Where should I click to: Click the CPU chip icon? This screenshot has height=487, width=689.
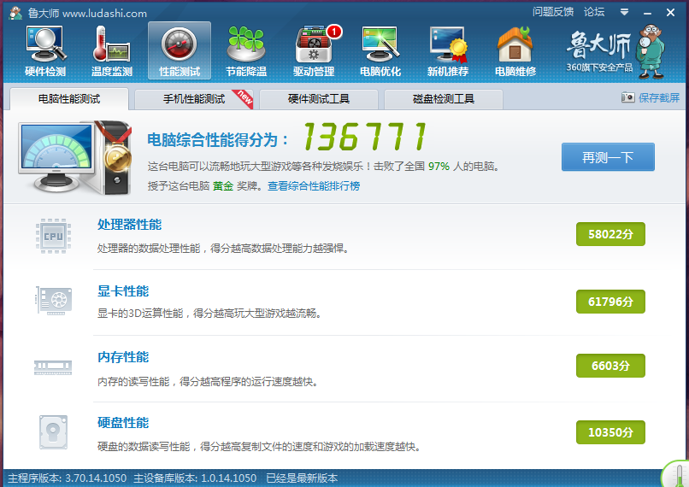point(53,237)
